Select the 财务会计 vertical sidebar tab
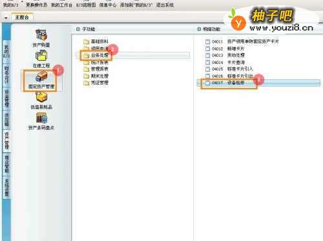Image resolution: width=323 pixels, height=241 pixels. tap(6, 75)
